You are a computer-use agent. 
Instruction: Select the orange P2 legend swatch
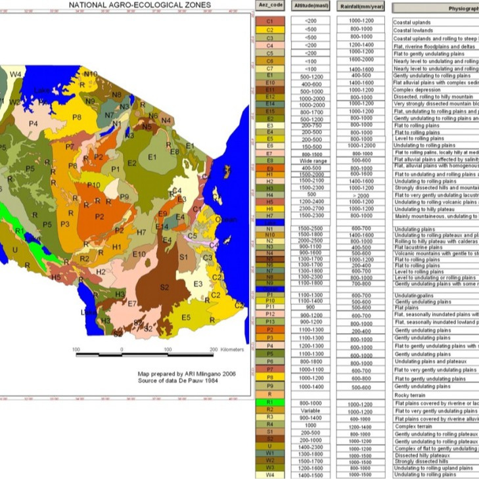click(x=270, y=331)
